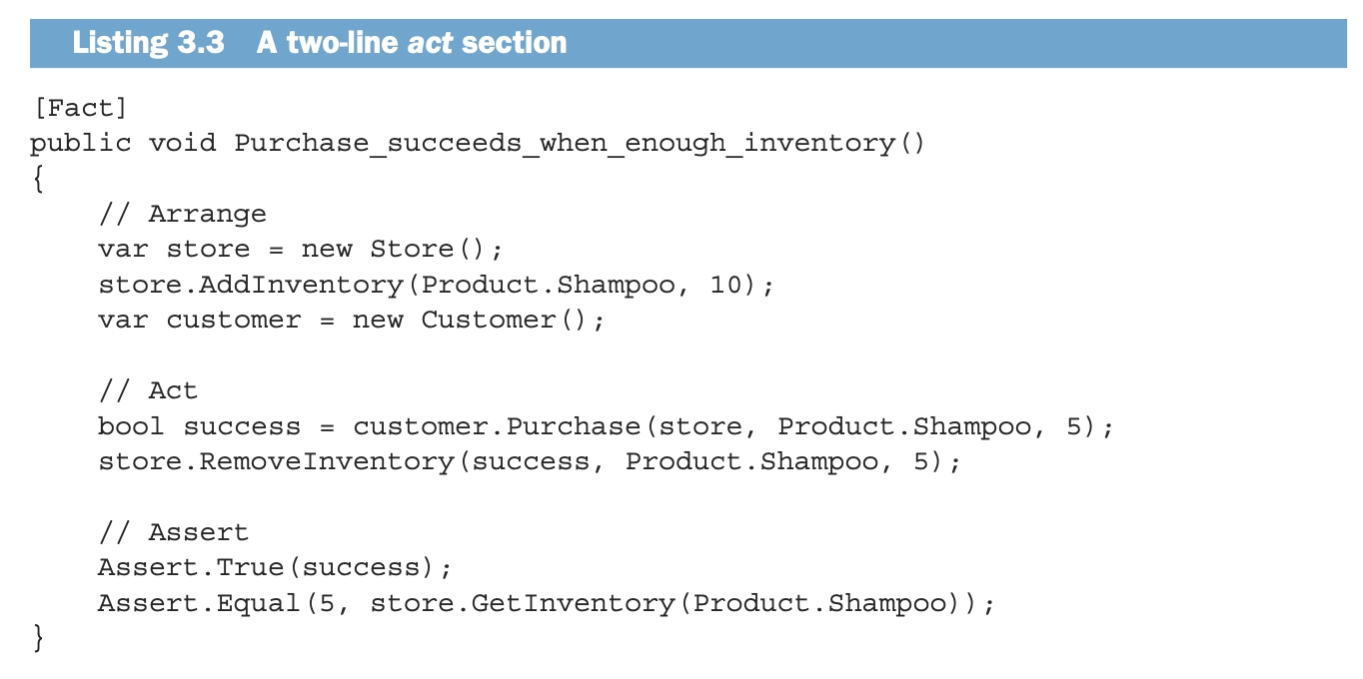The width and height of the screenshot is (1363, 679).
Task: Click the [Fact] attribute
Action: 80,107
